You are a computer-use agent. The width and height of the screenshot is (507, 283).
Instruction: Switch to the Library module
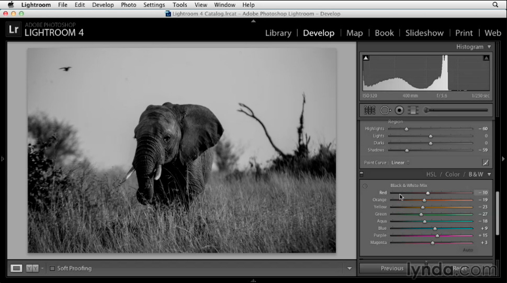(278, 33)
